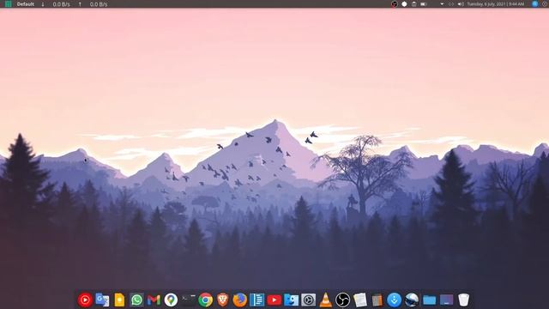The image size is (549, 309).
Task: Open the volume control in tray
Action: pos(461,4)
